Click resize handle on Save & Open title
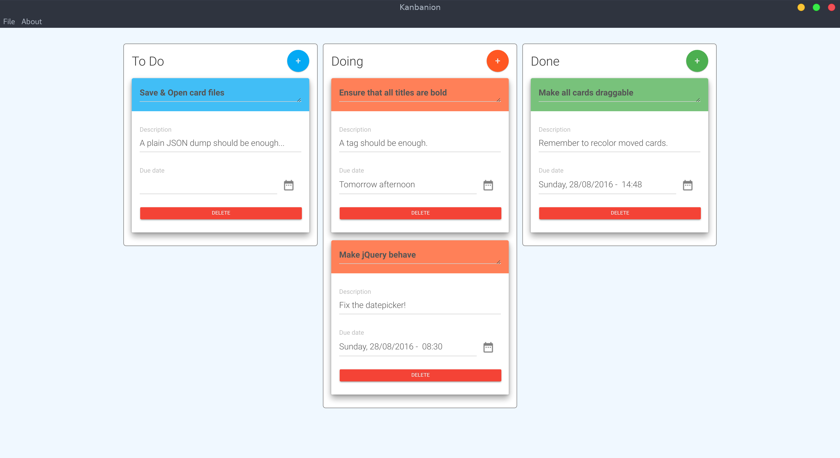The image size is (840, 458). coord(299,100)
